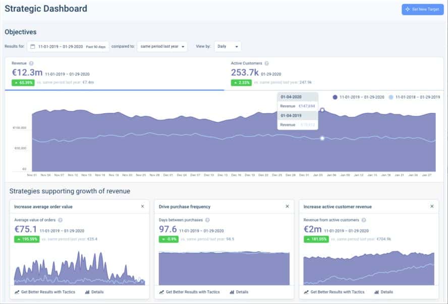Click the info icon next to Revenue
This screenshot has height=304, width=448.
pyautogui.click(x=31, y=63)
